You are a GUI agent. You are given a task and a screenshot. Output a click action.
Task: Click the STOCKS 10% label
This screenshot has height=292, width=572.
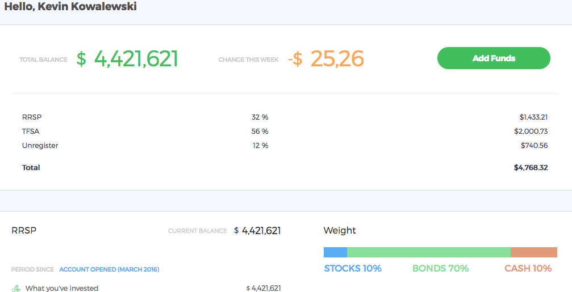(353, 269)
